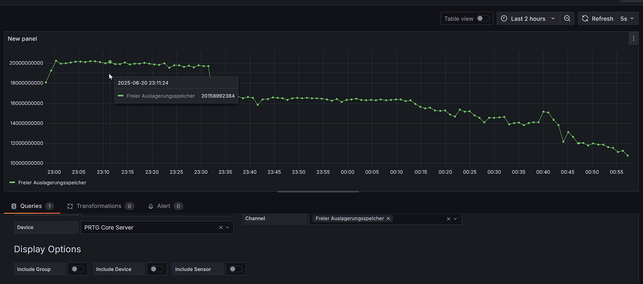Click the Queries database icon

14,206
